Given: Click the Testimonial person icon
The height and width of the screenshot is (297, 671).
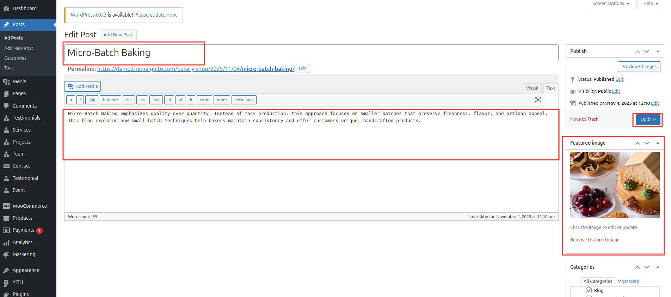Looking at the screenshot, I should [x=6, y=178].
